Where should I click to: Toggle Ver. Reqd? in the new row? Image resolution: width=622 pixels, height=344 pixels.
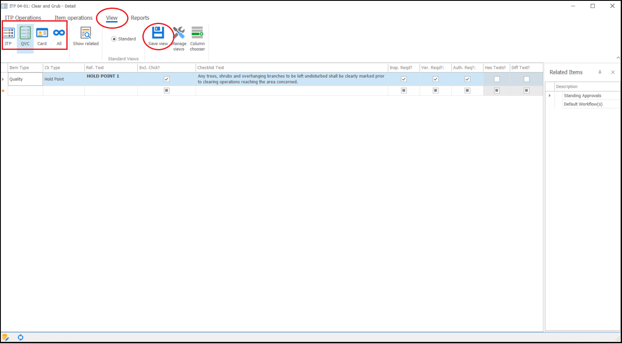436,90
